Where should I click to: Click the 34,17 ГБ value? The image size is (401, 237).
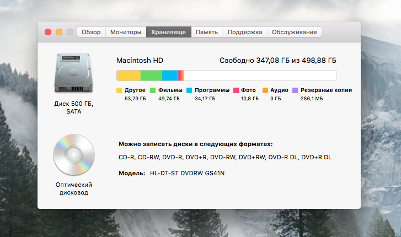[205, 99]
